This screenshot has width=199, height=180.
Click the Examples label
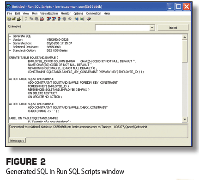15,26
